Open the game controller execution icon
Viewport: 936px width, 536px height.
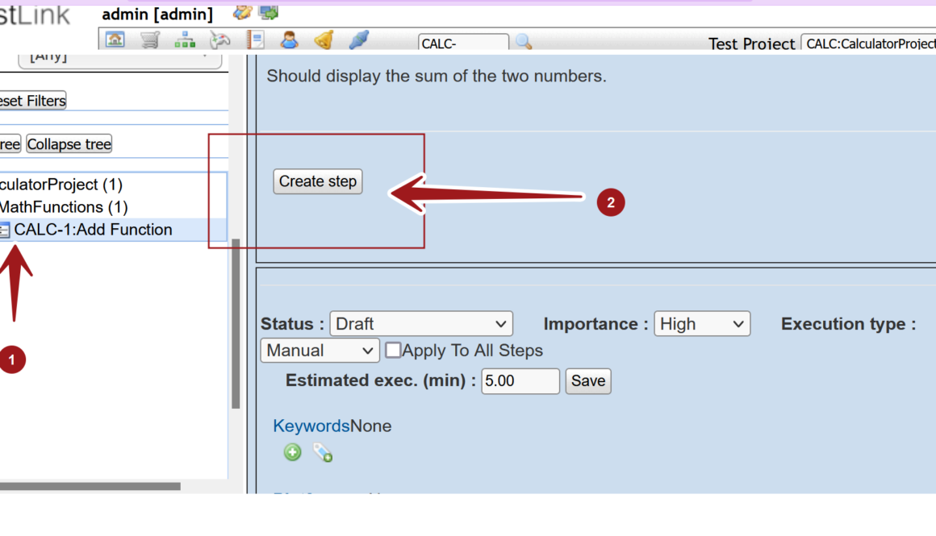click(x=219, y=39)
